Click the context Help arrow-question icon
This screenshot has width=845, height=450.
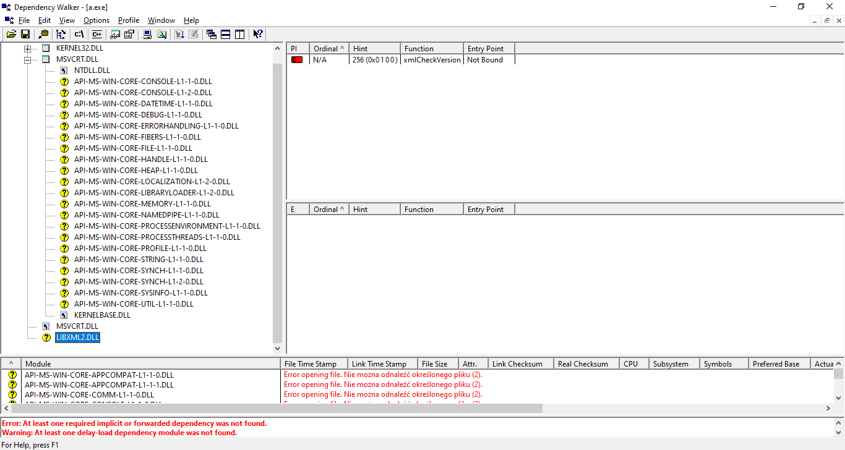(x=258, y=34)
